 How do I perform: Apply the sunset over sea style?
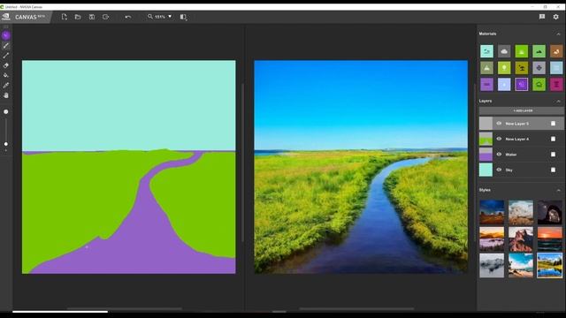click(x=550, y=239)
